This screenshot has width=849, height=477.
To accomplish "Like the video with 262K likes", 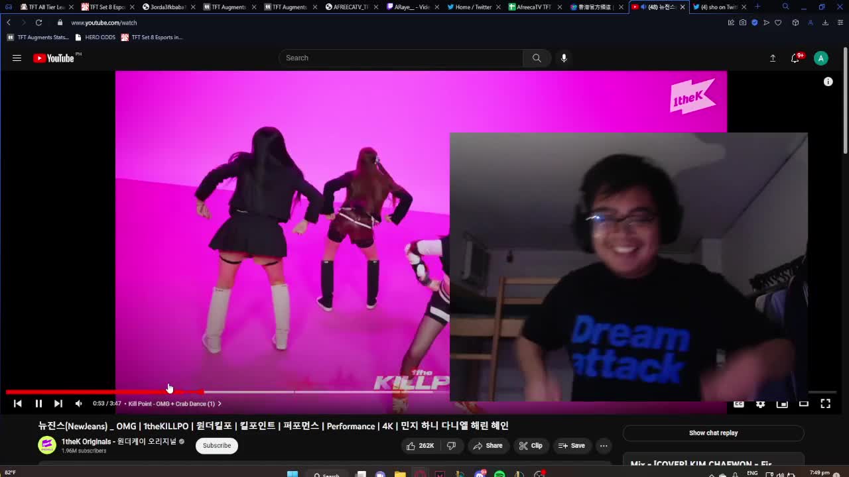I will (420, 446).
